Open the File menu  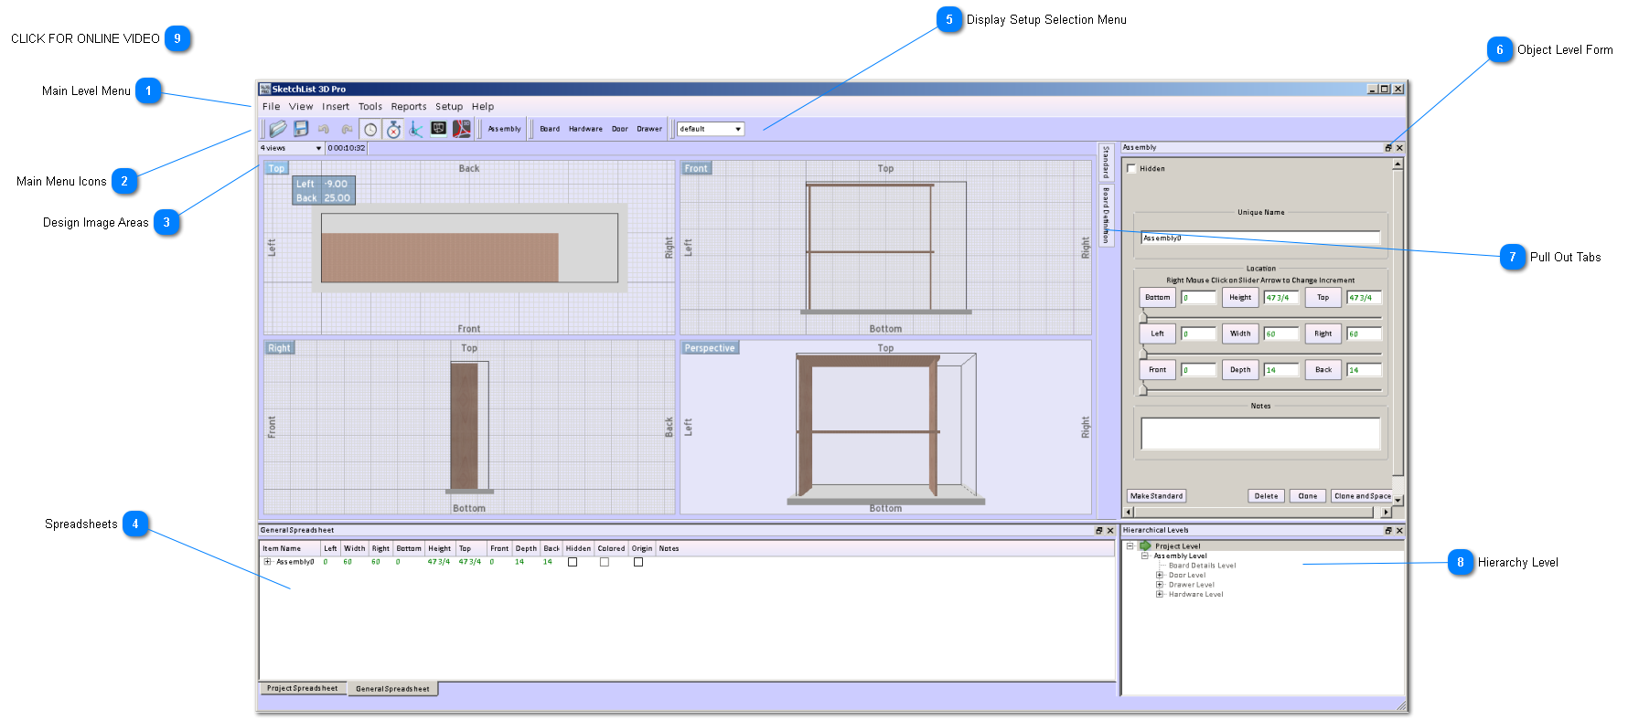click(x=272, y=107)
